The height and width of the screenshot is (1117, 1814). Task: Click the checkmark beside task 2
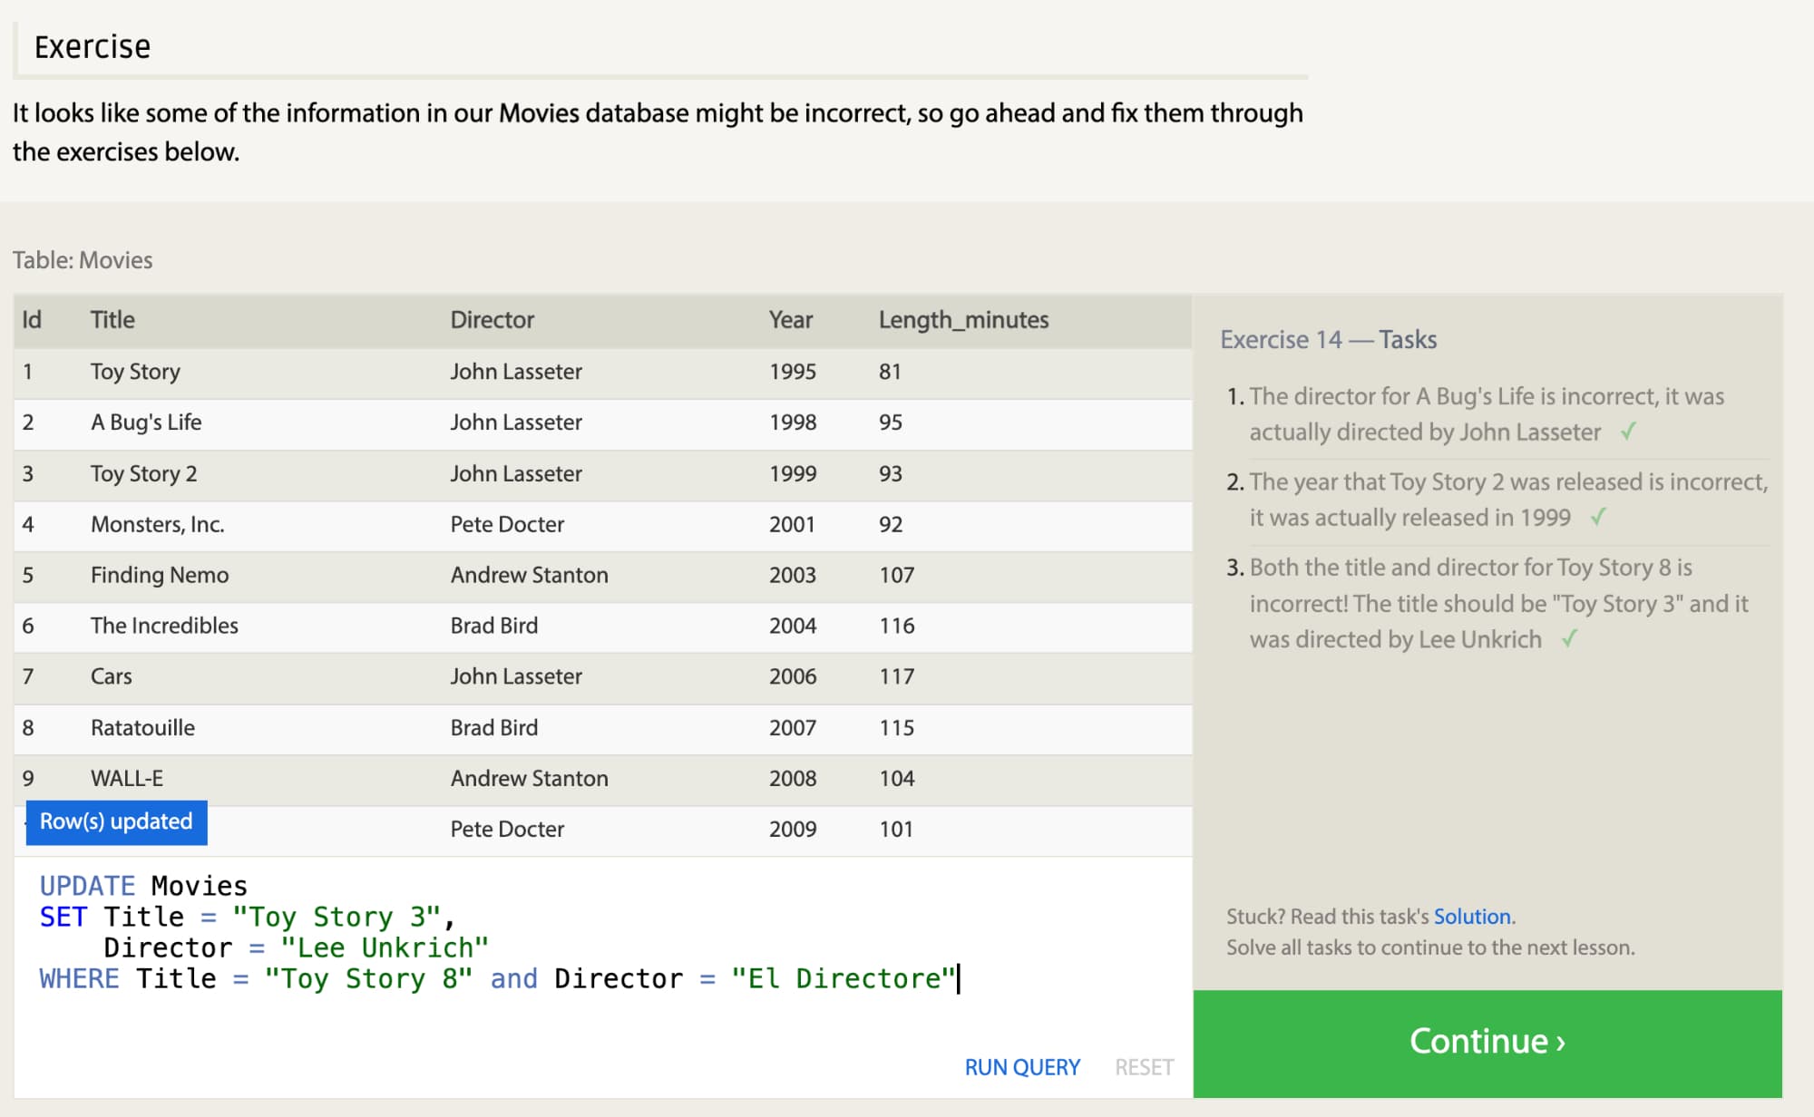(x=1598, y=517)
